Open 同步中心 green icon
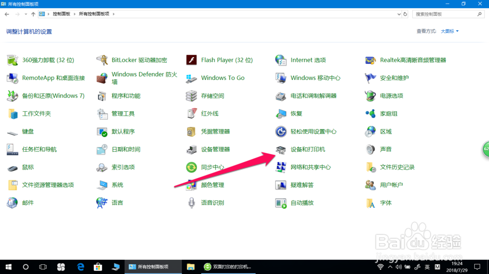 (x=192, y=167)
